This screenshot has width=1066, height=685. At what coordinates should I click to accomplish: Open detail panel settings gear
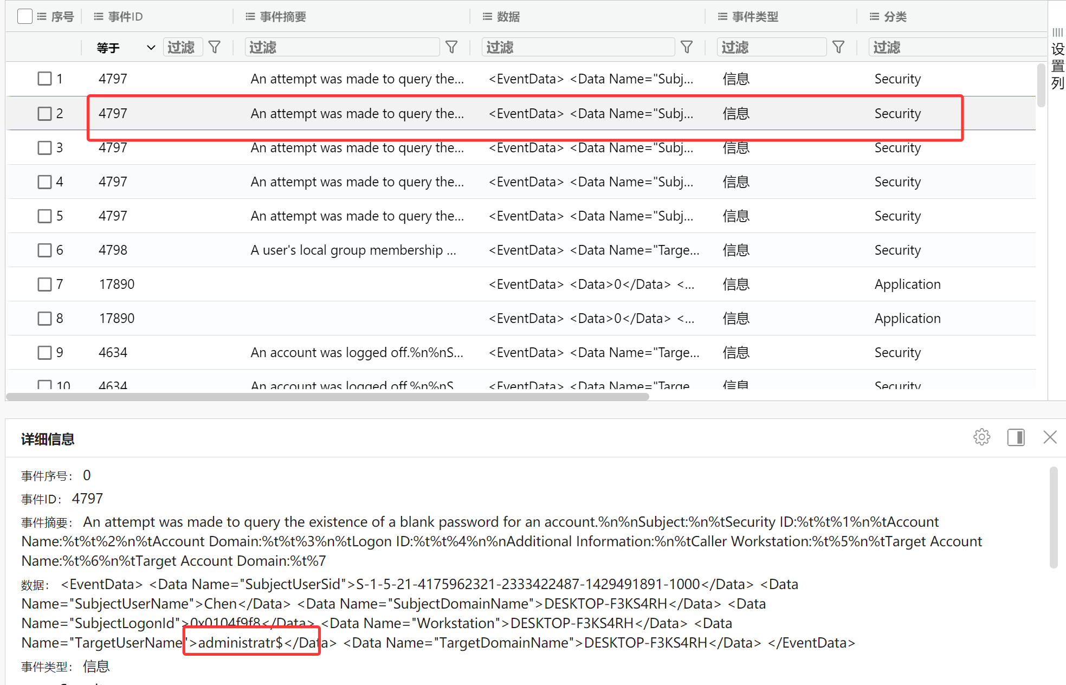pyautogui.click(x=981, y=437)
